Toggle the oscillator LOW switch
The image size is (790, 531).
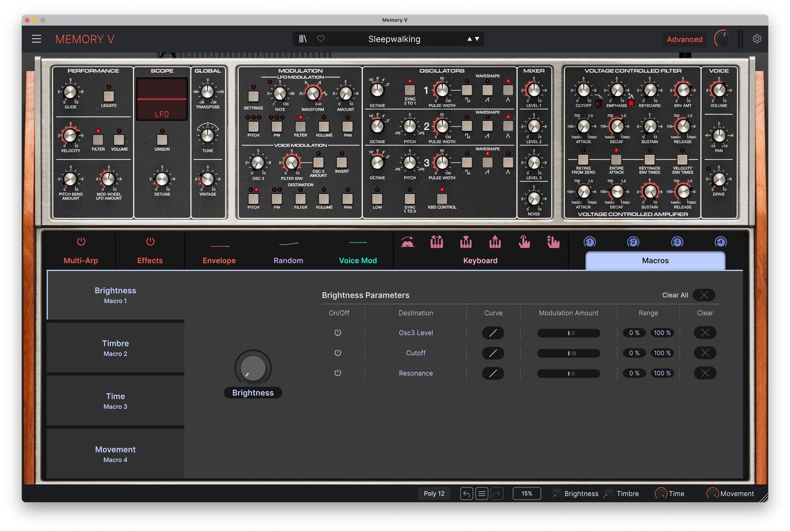point(377,198)
